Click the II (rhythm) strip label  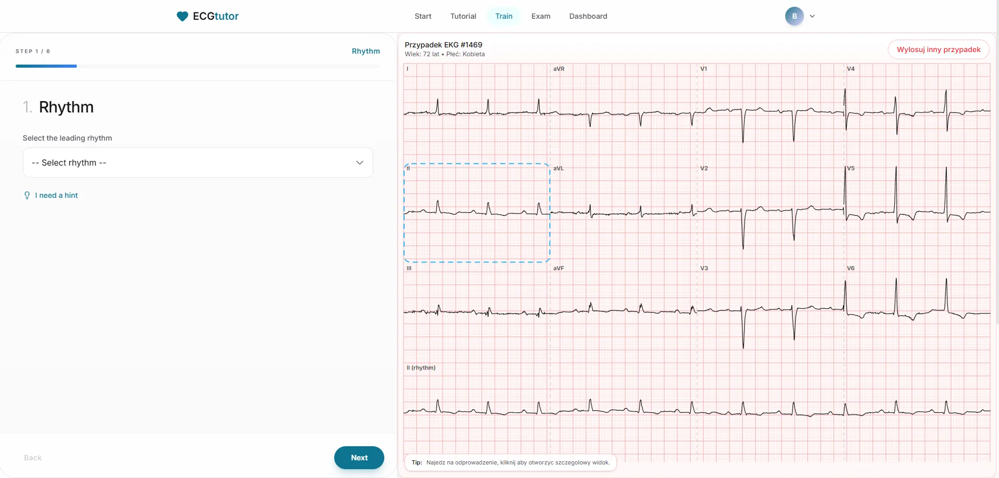[x=420, y=368]
